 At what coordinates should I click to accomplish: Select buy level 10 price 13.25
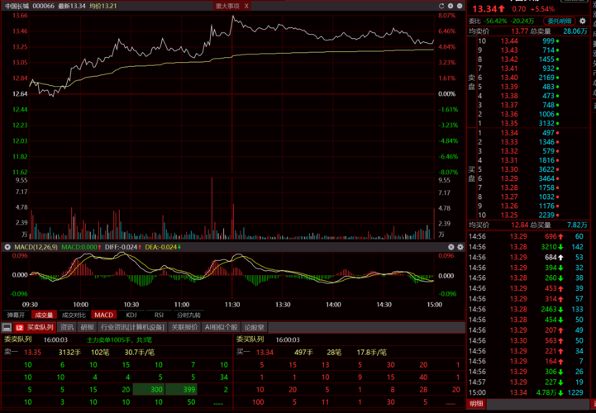(509, 215)
